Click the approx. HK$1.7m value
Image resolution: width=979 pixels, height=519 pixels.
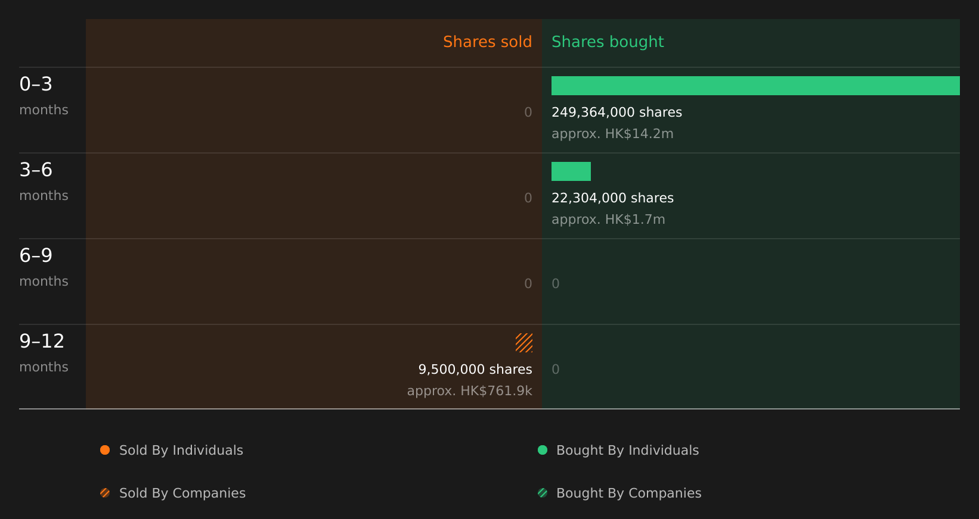[608, 220]
